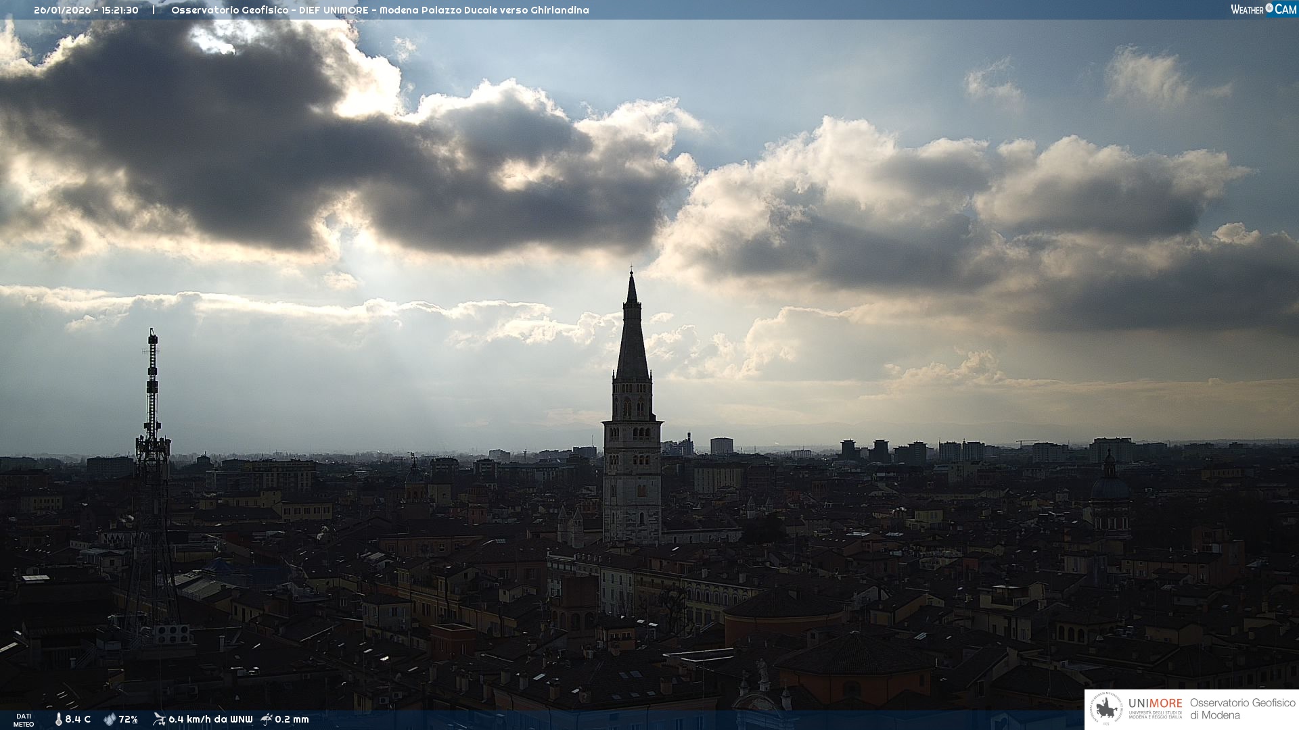Click the thermometer temperature icon
The width and height of the screenshot is (1299, 730).
(x=59, y=719)
